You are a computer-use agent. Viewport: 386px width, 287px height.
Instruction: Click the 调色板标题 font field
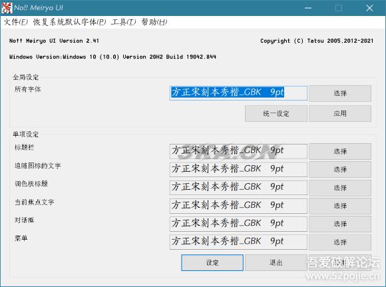[238, 188]
